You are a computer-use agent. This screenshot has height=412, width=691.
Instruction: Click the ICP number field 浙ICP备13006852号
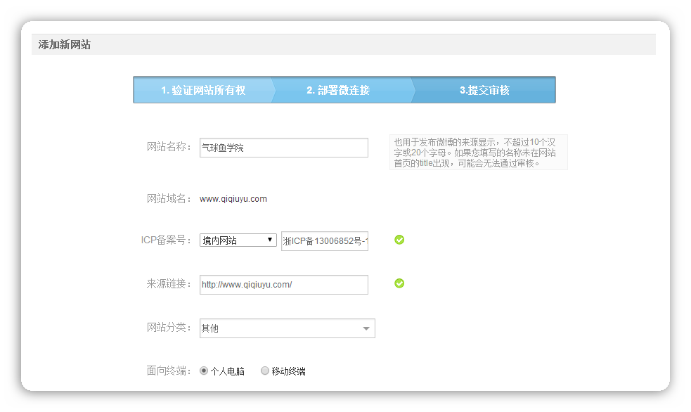pyautogui.click(x=324, y=241)
